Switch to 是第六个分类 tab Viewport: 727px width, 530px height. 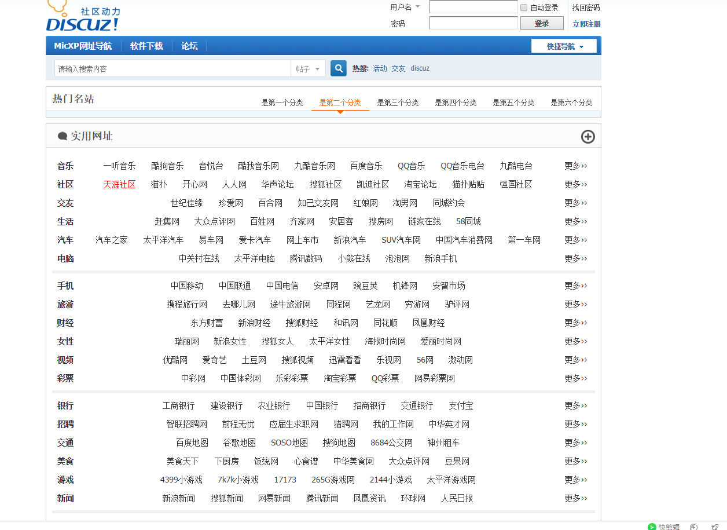point(571,103)
